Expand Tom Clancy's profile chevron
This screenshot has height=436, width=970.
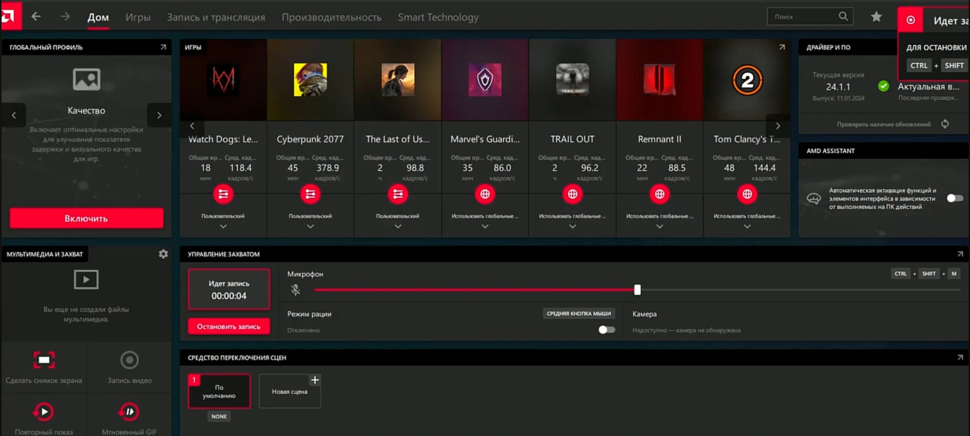coord(747,226)
